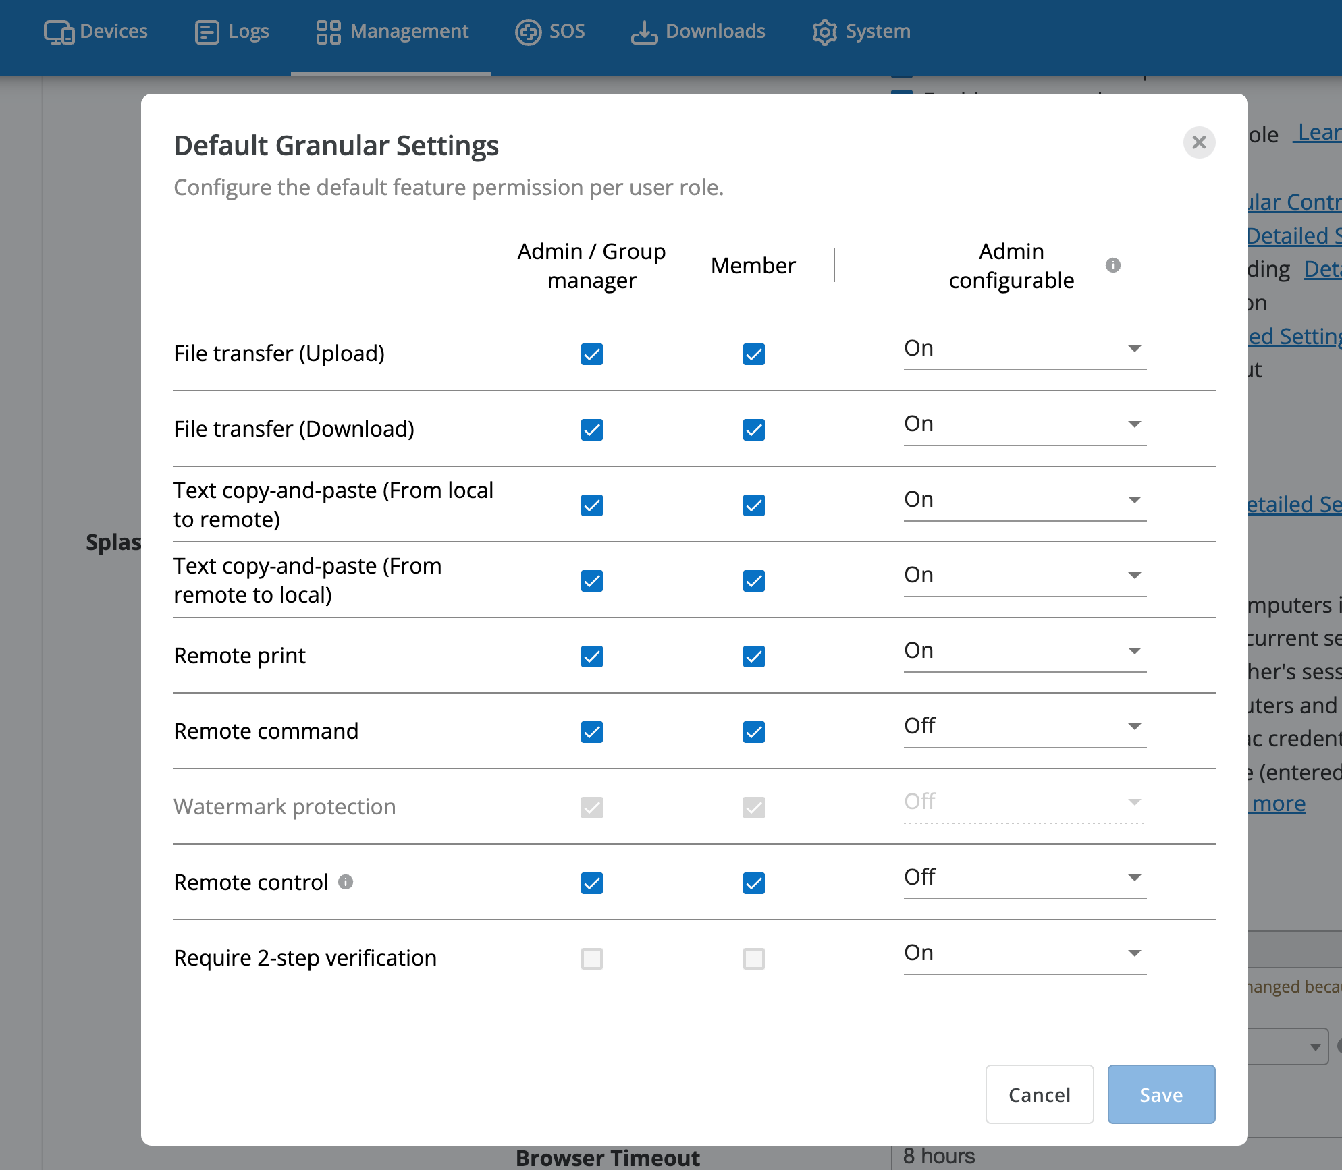Uncheck Member Remote control checkbox
The image size is (1342, 1170).
754,883
